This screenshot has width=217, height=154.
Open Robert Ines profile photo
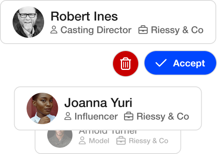coord(28,22)
